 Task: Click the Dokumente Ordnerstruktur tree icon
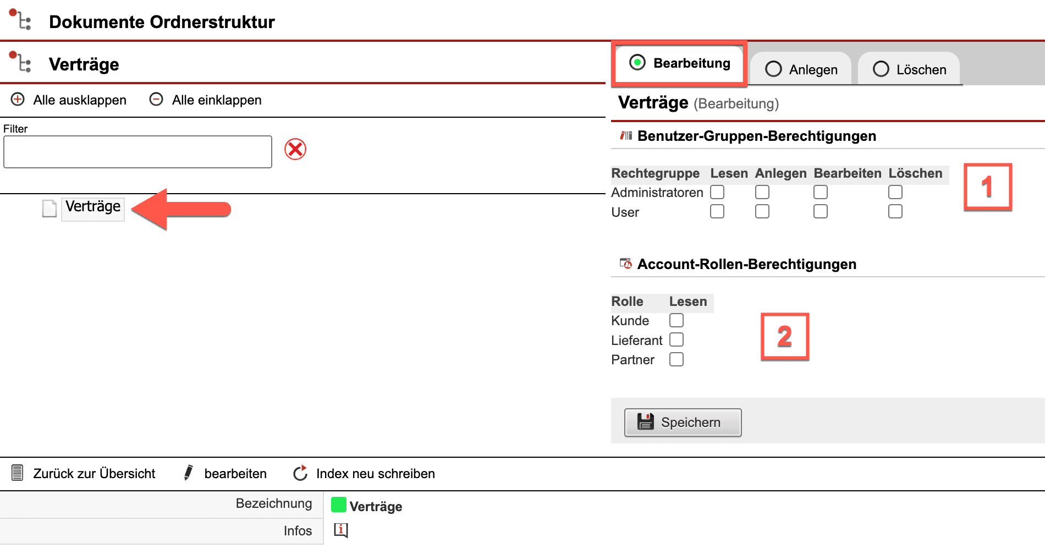(21, 20)
